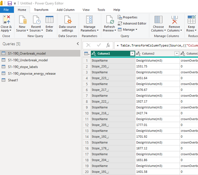This screenshot has width=198, height=175.
Task: Click the Enter Data table icon
Action: pyautogui.click(x=49, y=19)
